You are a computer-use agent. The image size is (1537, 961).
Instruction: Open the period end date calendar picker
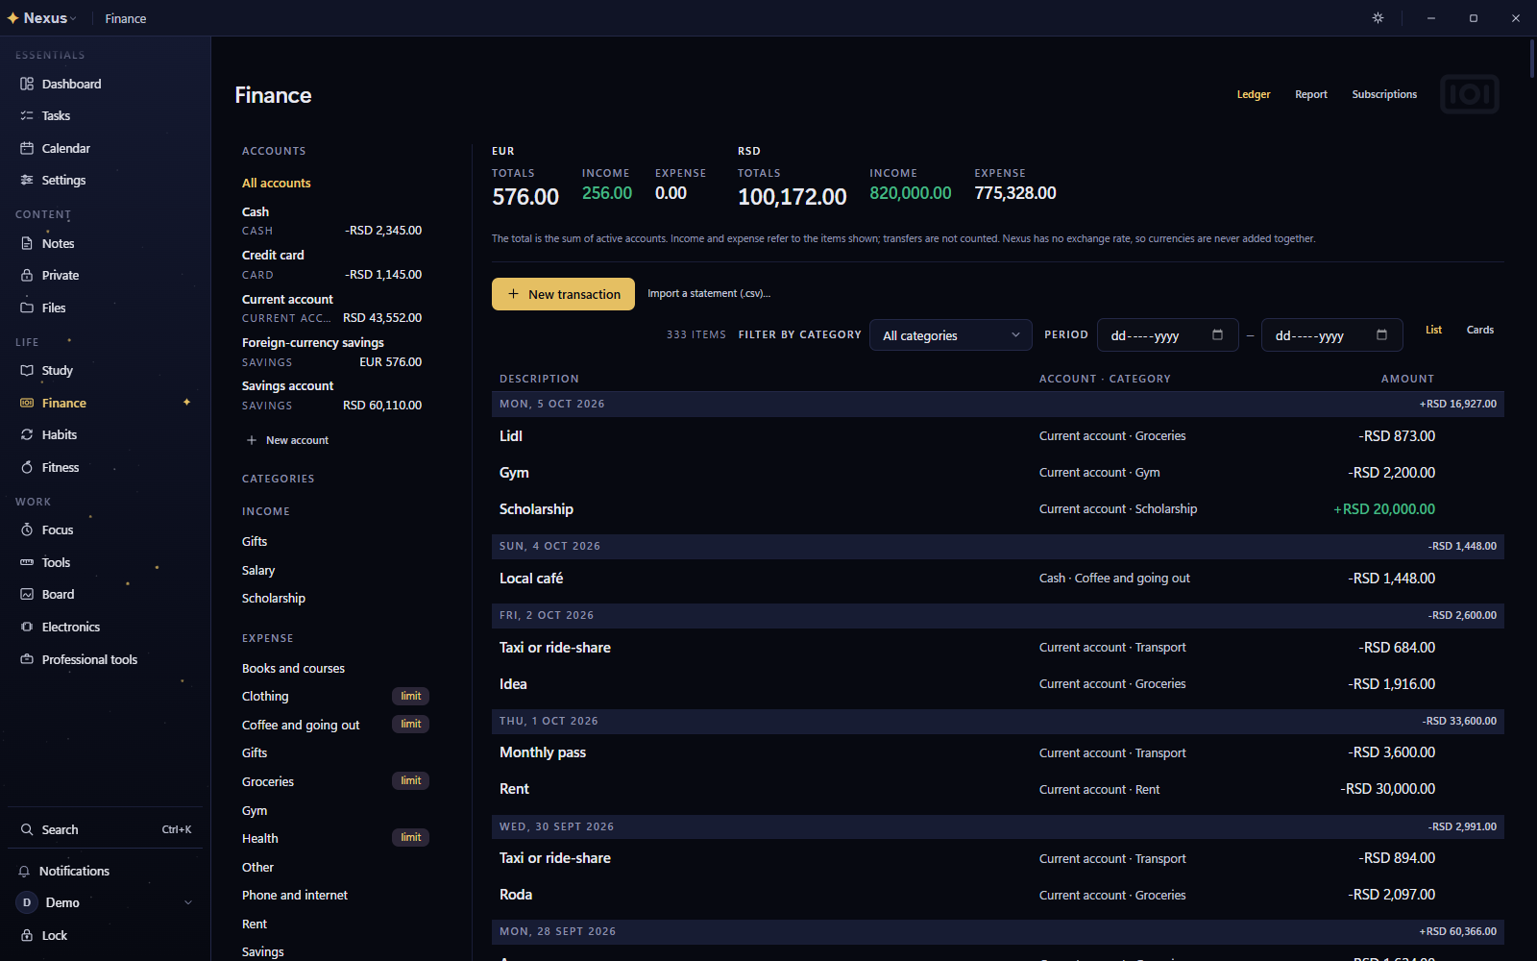[x=1381, y=335]
